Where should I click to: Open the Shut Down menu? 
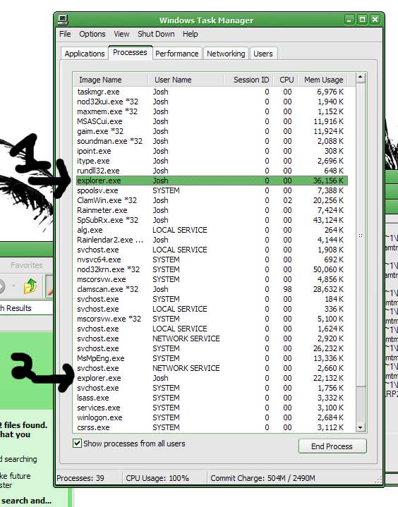pyautogui.click(x=156, y=34)
